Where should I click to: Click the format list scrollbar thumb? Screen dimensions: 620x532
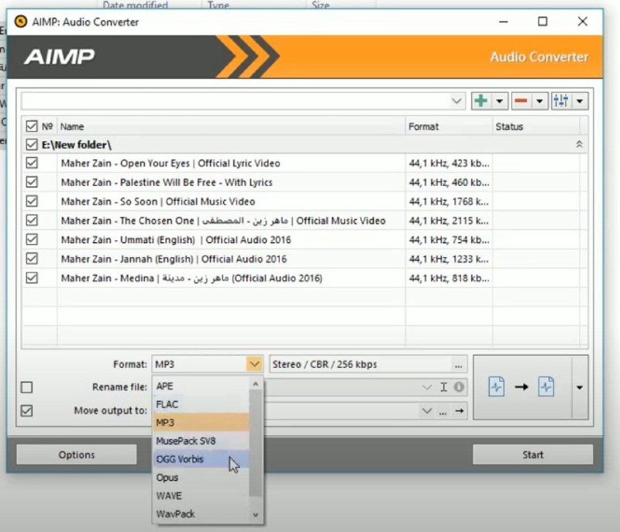tap(256, 443)
